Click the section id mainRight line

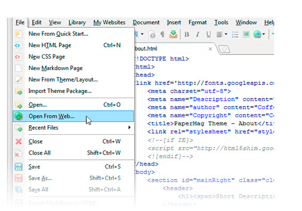(x=210, y=180)
